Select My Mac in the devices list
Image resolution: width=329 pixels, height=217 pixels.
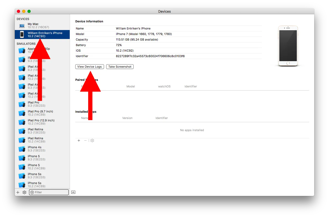(42, 26)
